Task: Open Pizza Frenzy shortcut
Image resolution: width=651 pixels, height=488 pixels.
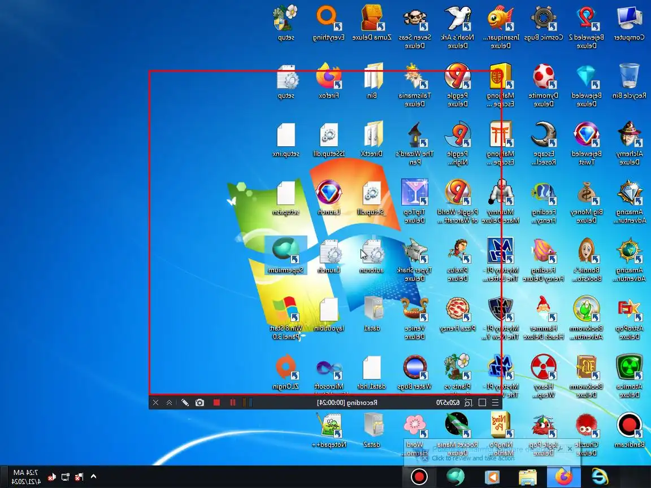Action: (458, 314)
